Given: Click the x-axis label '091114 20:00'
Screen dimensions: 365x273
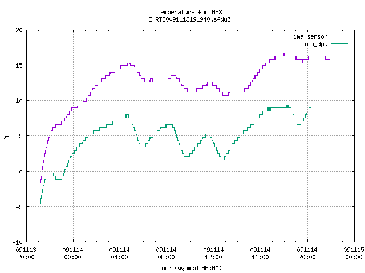Looking at the screenshot, I should click(307, 254).
